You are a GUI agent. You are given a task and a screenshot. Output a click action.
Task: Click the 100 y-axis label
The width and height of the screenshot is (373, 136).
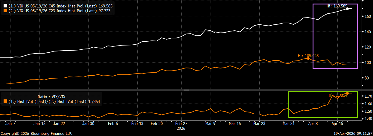tap(368, 62)
